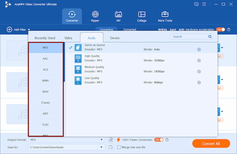237x154 pixels.
Task: Click the second audio file thumbnail
Action: [x=17, y=82]
